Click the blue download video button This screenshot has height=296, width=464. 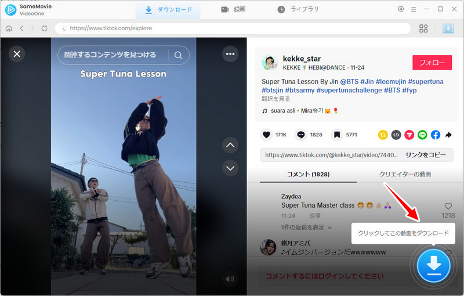tap(433, 265)
